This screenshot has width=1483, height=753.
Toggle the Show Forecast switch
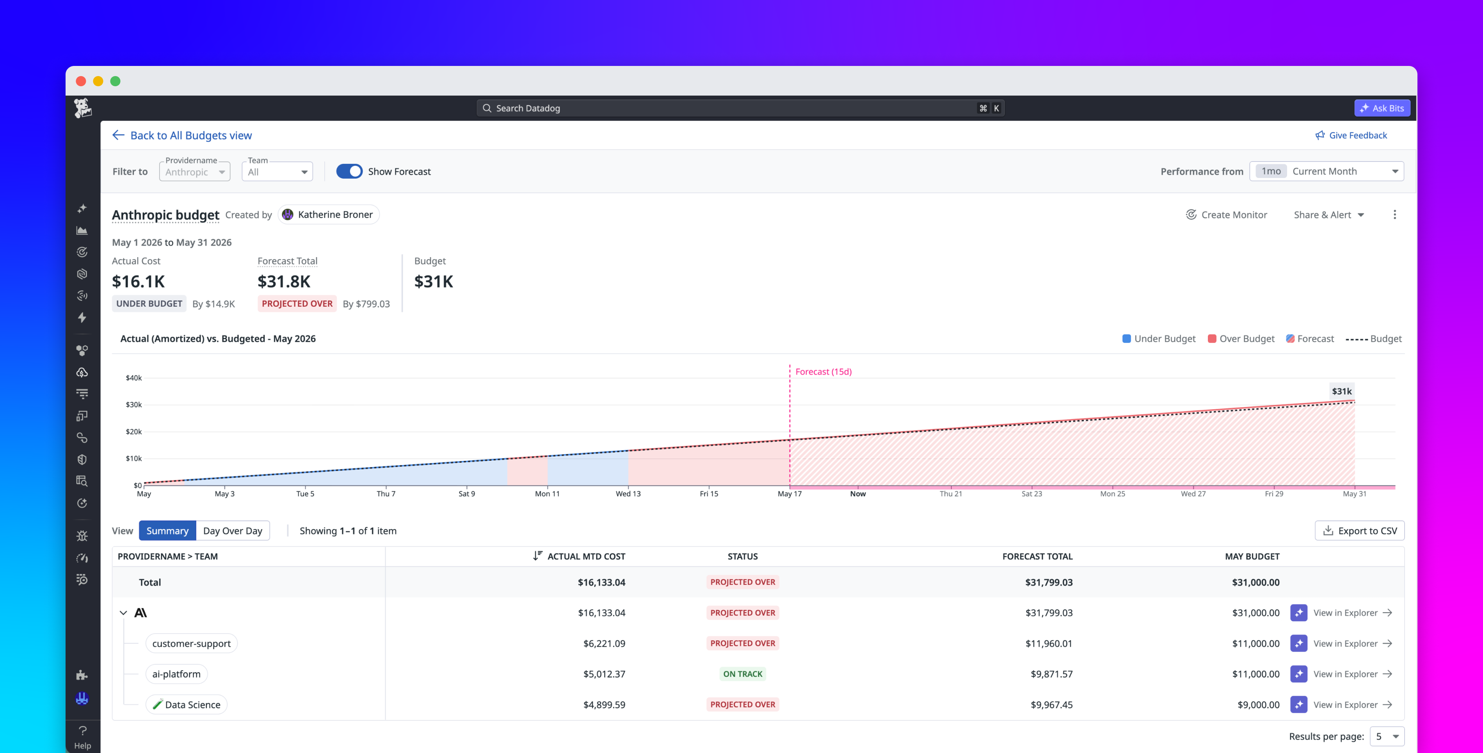tap(349, 172)
